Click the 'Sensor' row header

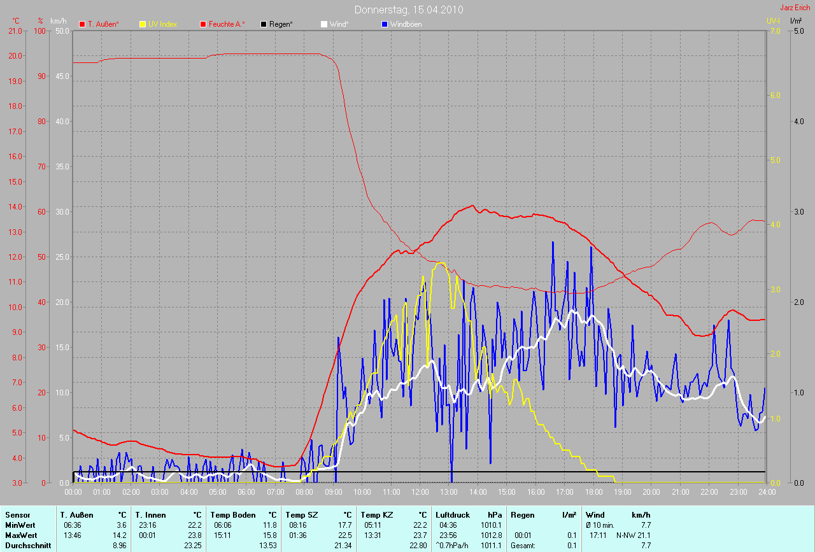(17, 514)
